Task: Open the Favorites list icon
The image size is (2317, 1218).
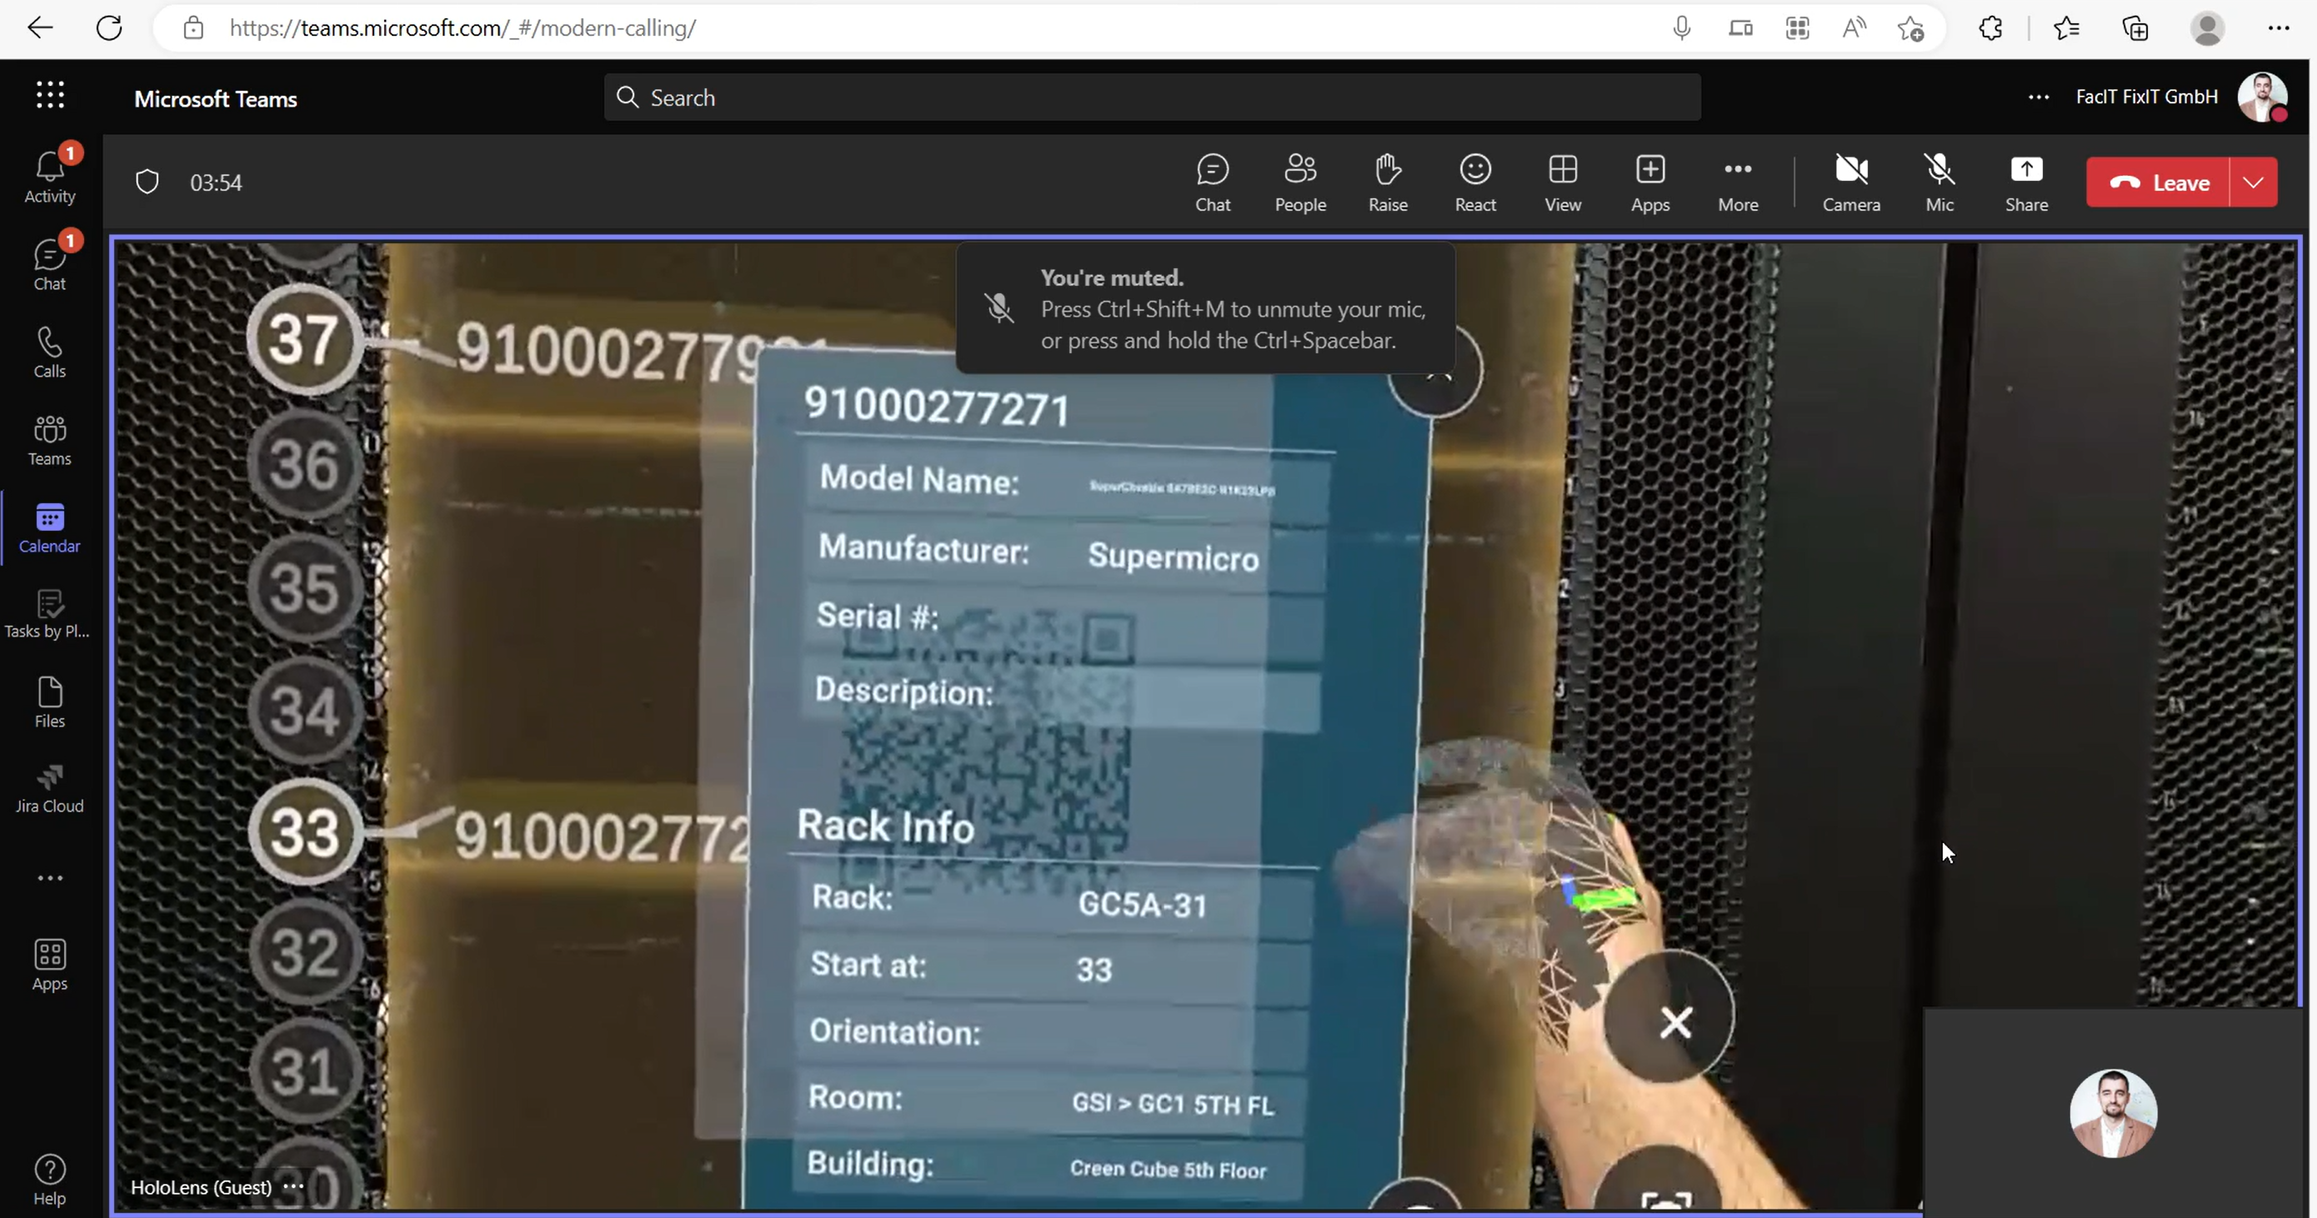Action: pos(2067,27)
